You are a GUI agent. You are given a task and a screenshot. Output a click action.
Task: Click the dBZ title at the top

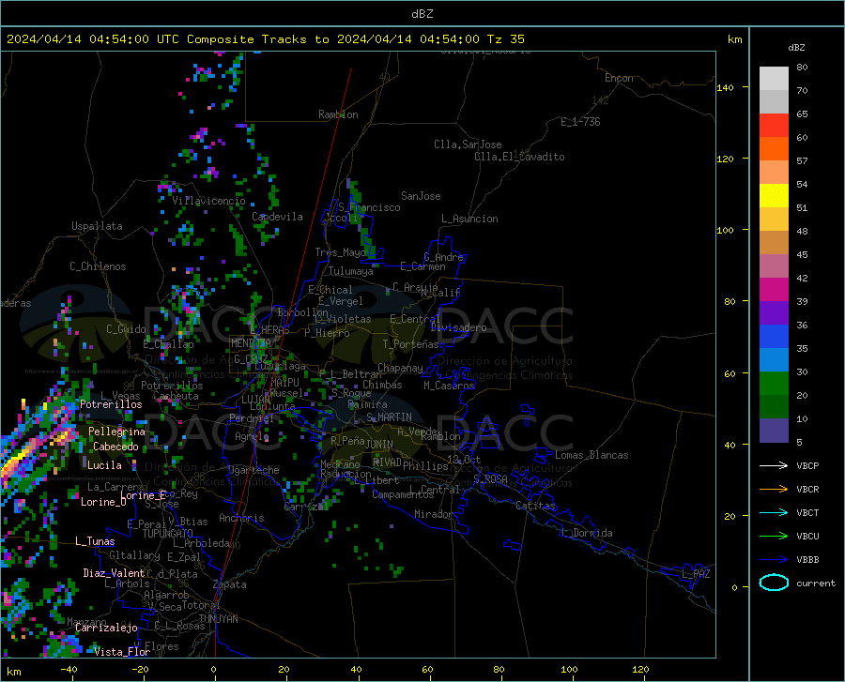tap(422, 14)
